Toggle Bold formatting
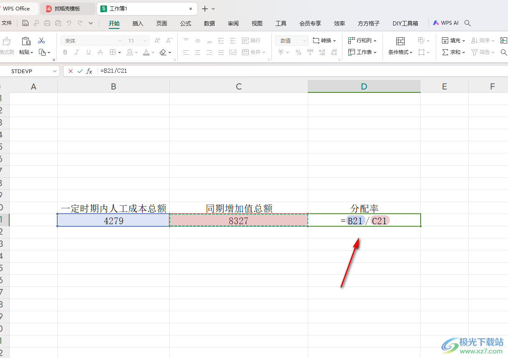The height and width of the screenshot is (358, 508). click(65, 52)
